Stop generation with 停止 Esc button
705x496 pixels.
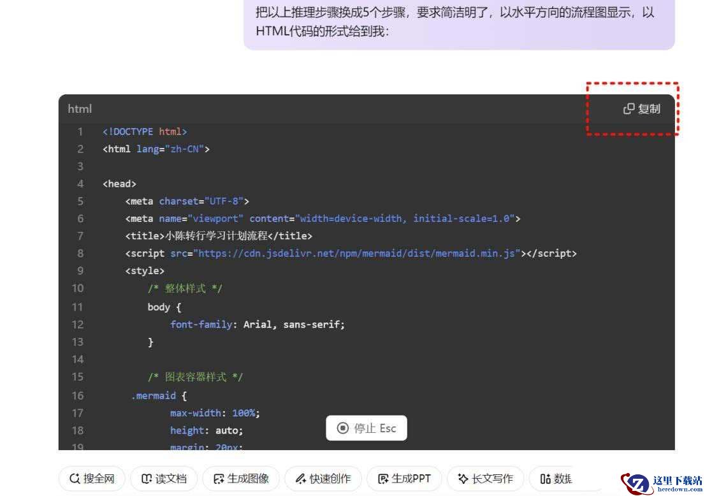[x=367, y=428]
